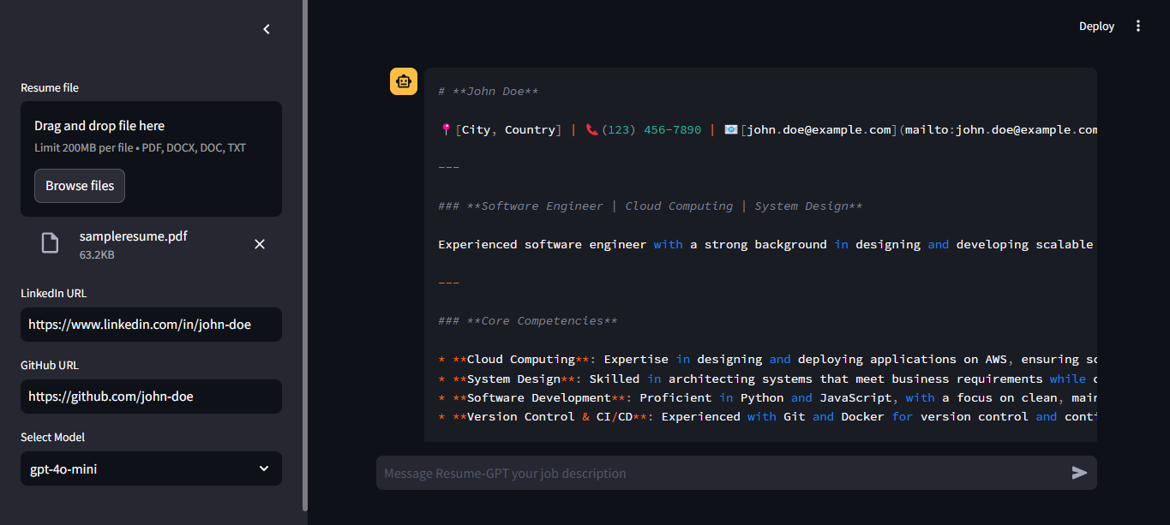Click the Browse files button
This screenshot has height=525, width=1170.
coord(80,186)
